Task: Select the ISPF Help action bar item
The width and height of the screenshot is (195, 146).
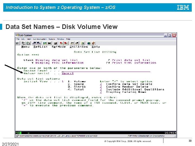Action: point(96,47)
